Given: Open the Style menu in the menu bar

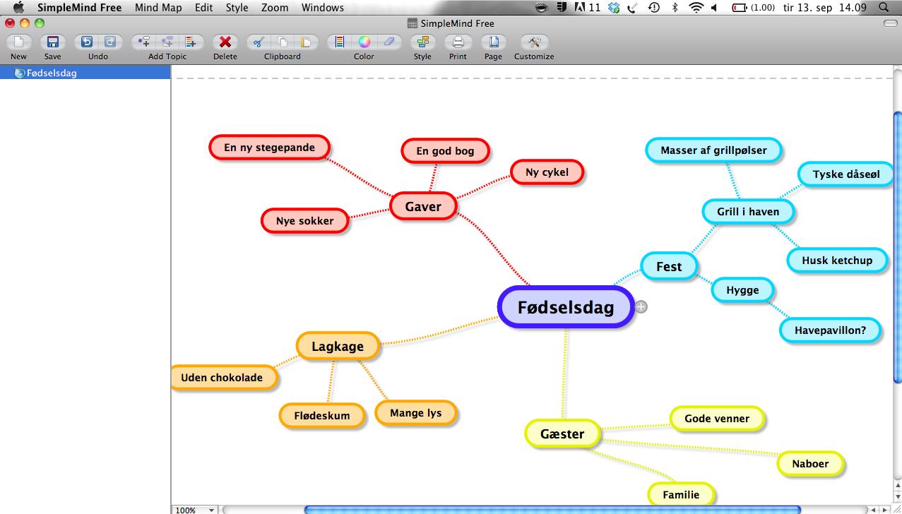Looking at the screenshot, I should [x=237, y=8].
